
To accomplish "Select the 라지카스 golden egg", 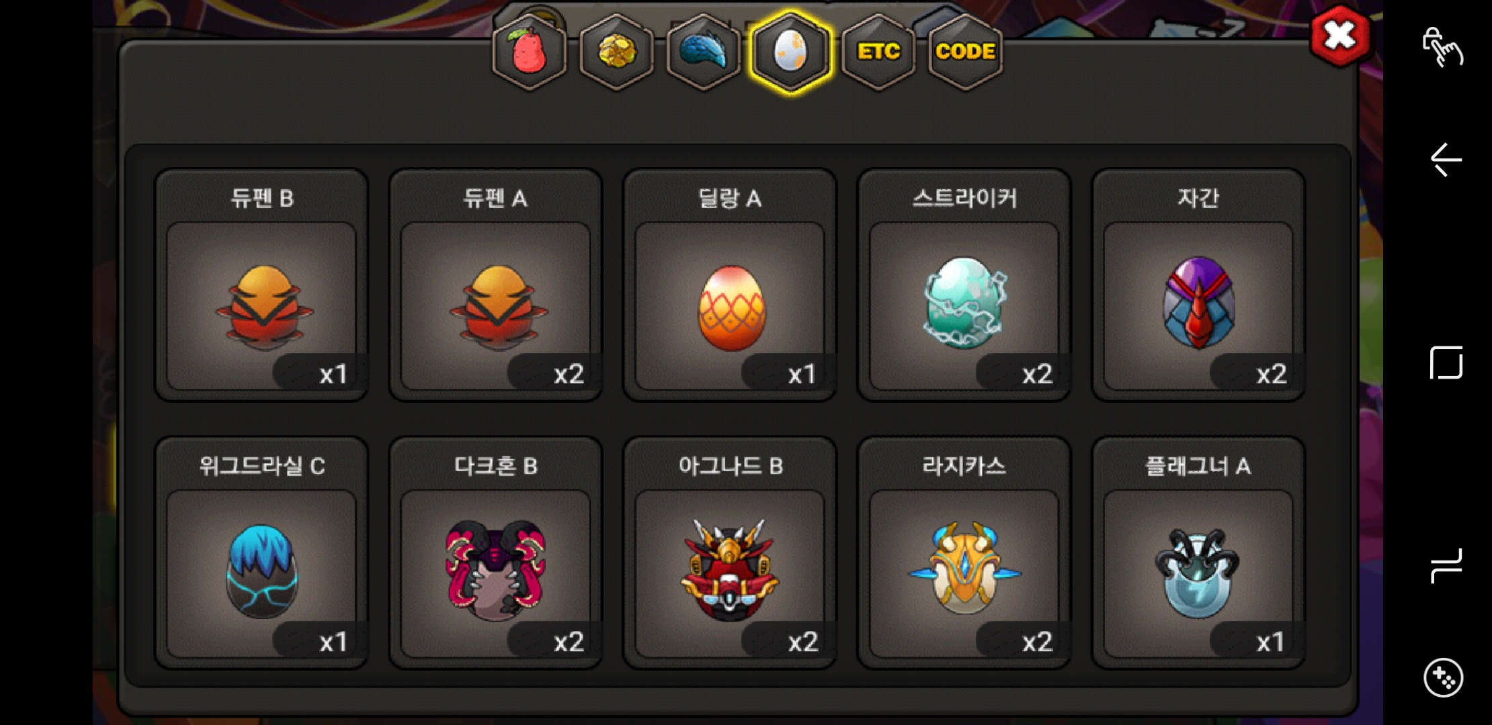I will tap(964, 552).
